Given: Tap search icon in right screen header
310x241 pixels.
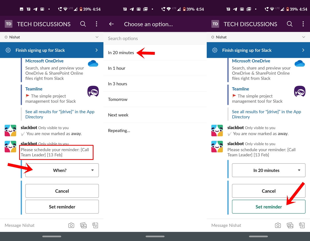Looking at the screenshot, I should pyautogui.click(x=290, y=24).
